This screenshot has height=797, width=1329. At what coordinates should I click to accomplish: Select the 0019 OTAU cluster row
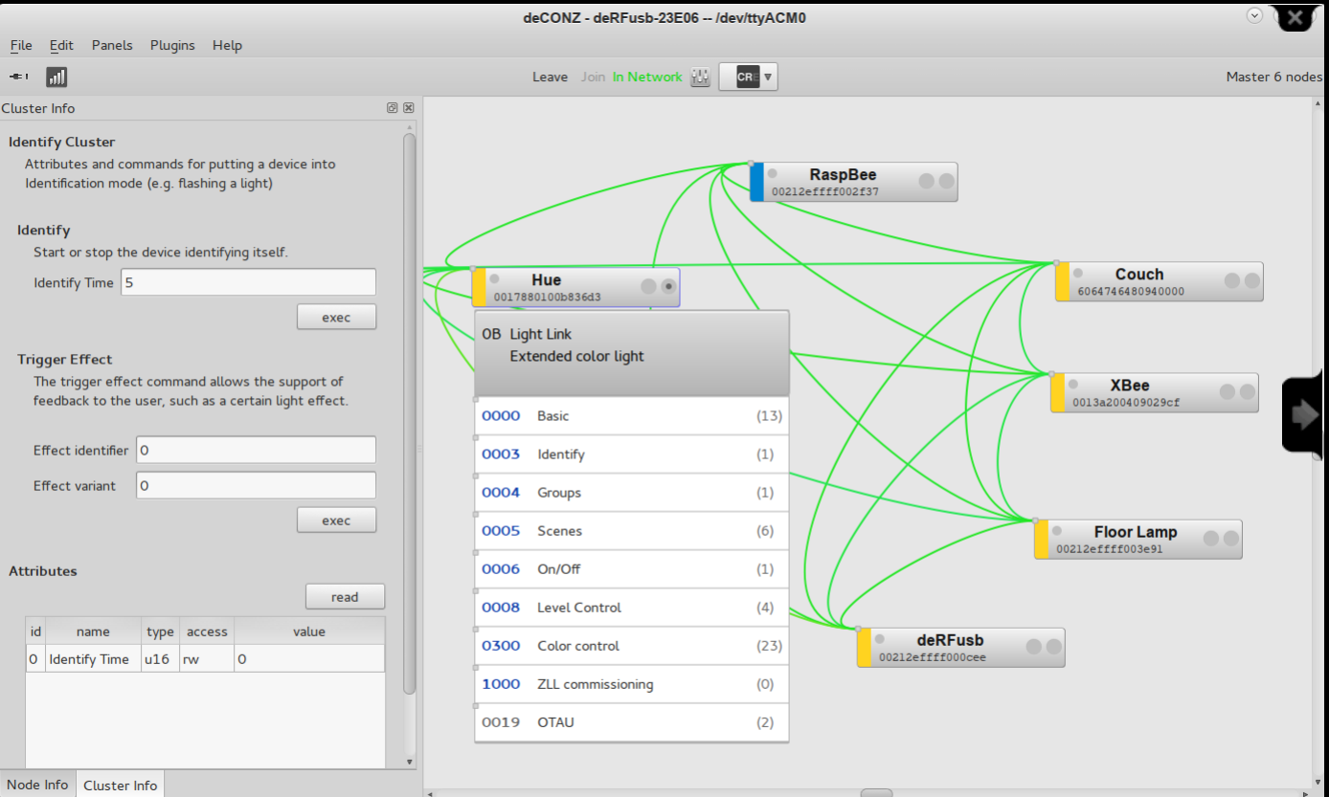(632, 722)
